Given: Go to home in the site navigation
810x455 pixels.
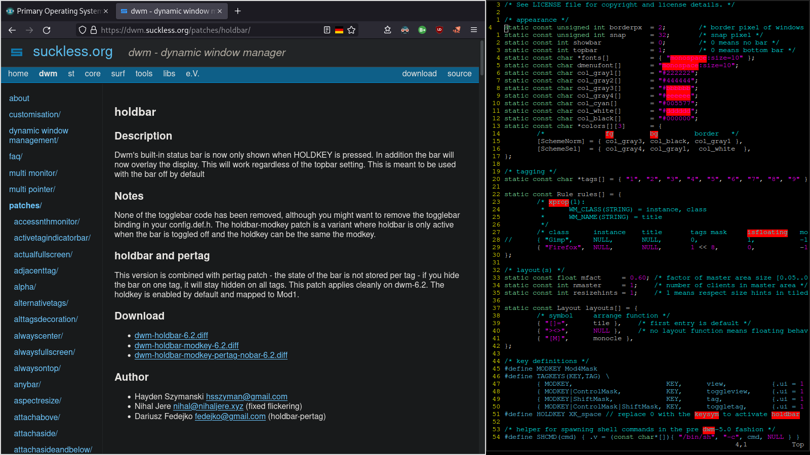Looking at the screenshot, I should [18, 74].
